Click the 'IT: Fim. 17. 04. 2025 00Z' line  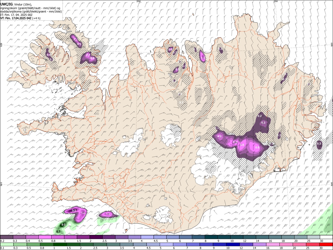(16, 15)
